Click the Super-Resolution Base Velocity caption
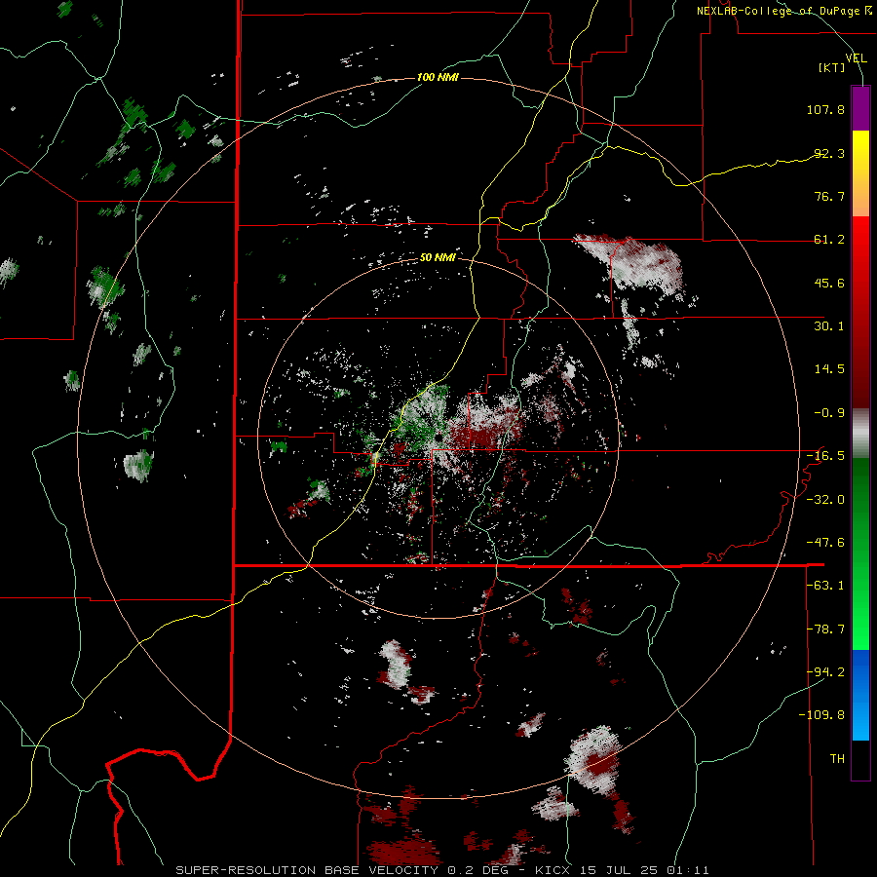 click(x=442, y=870)
